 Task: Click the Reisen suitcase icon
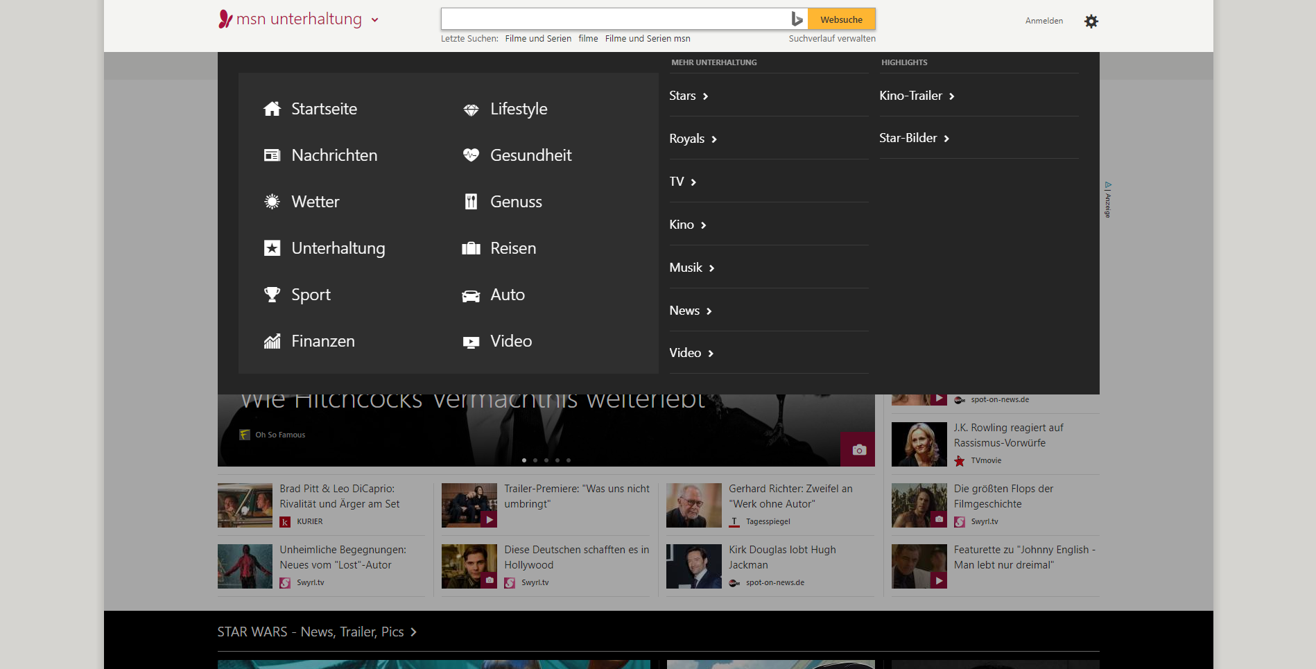pos(471,248)
